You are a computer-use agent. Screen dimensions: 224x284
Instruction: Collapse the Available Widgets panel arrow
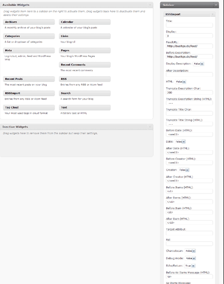tap(150, 5)
